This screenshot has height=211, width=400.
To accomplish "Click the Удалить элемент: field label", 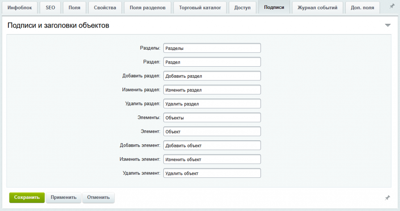I will (141, 173).
